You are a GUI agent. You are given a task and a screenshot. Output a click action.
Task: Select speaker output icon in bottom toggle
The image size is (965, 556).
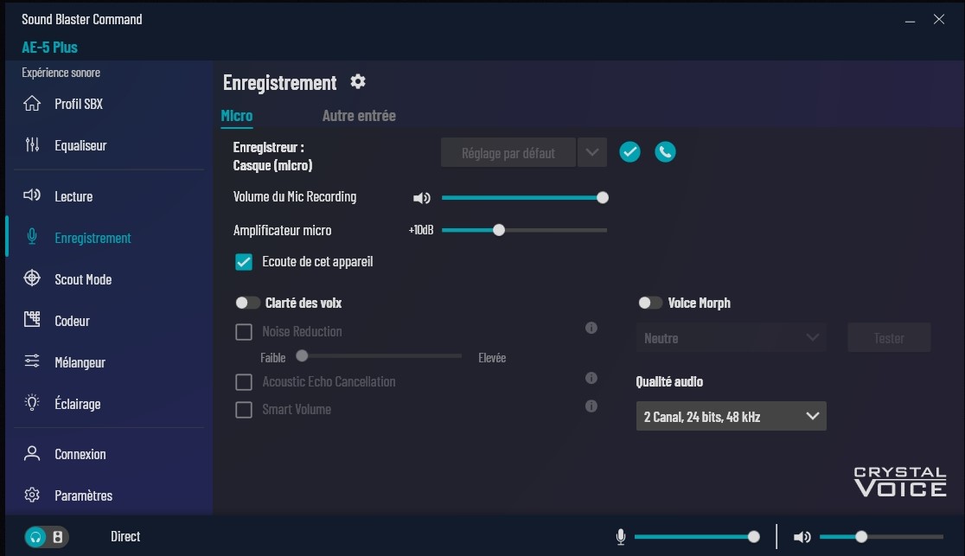pos(58,537)
